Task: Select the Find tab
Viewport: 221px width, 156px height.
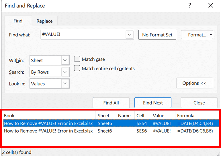Action: pos(18,21)
